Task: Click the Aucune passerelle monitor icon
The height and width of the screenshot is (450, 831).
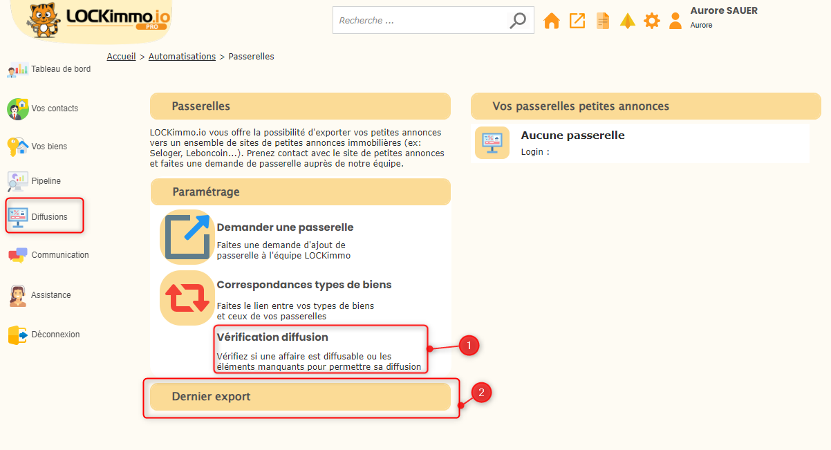Action: click(x=492, y=143)
